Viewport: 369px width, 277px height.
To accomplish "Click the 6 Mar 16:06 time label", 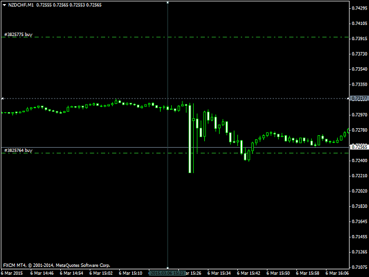I will coord(337,273).
